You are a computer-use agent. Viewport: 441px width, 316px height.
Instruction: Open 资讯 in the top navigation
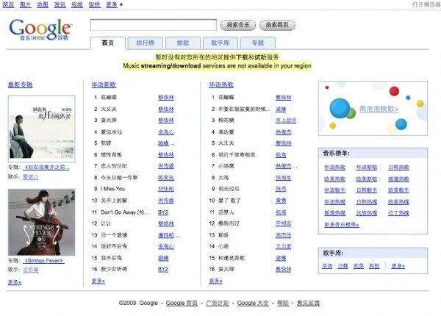60,4
